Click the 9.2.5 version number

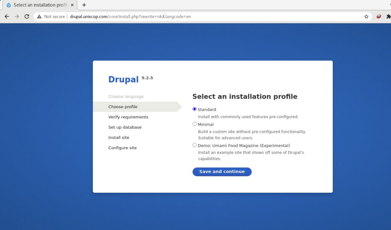coord(147,78)
